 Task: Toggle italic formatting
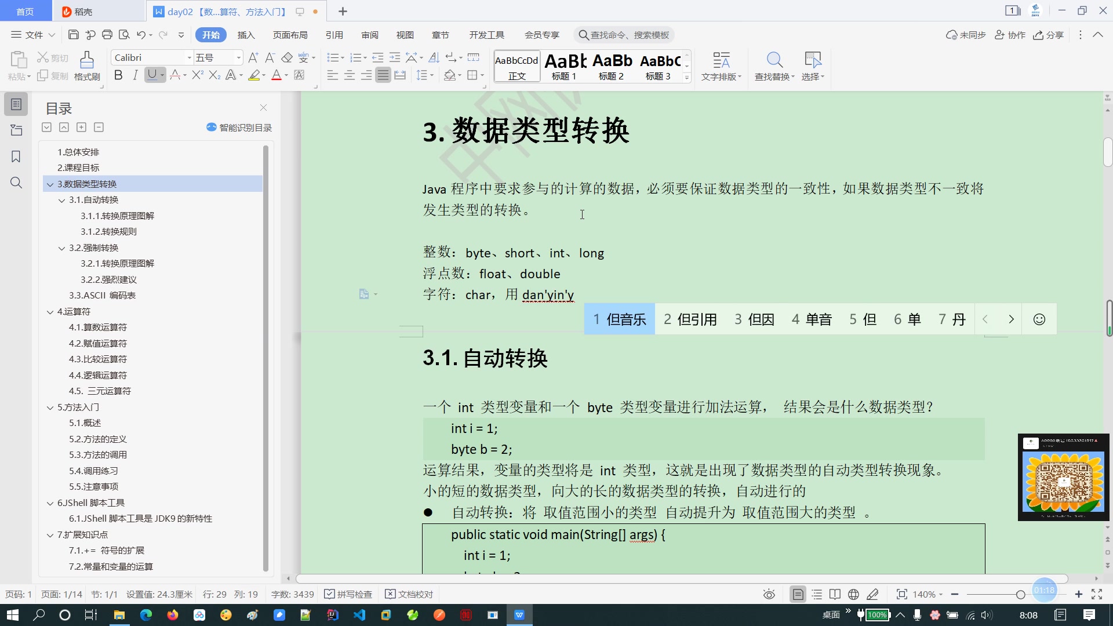[x=135, y=75]
